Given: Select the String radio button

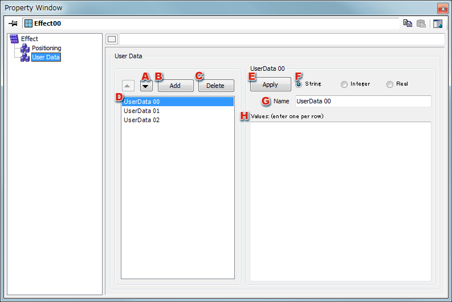Looking at the screenshot, I should point(299,84).
